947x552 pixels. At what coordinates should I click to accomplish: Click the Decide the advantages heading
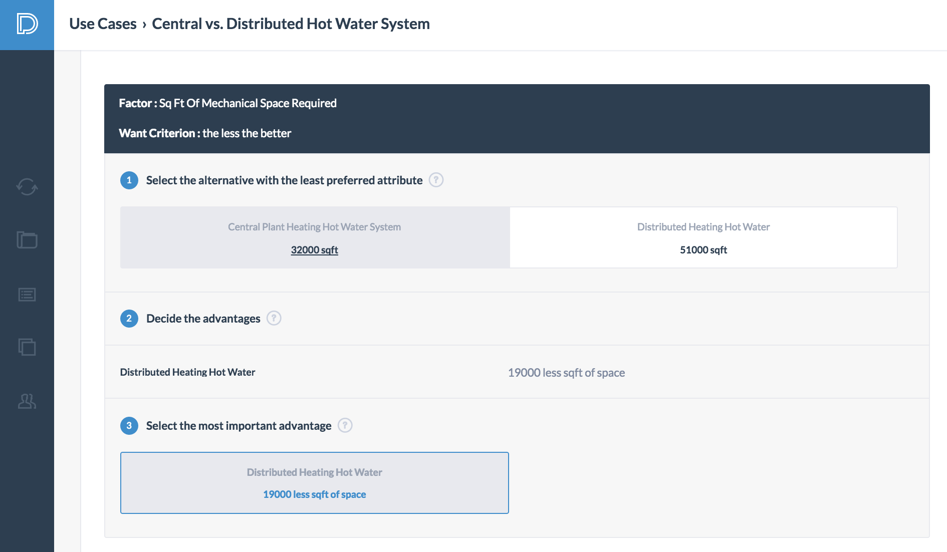pos(203,319)
